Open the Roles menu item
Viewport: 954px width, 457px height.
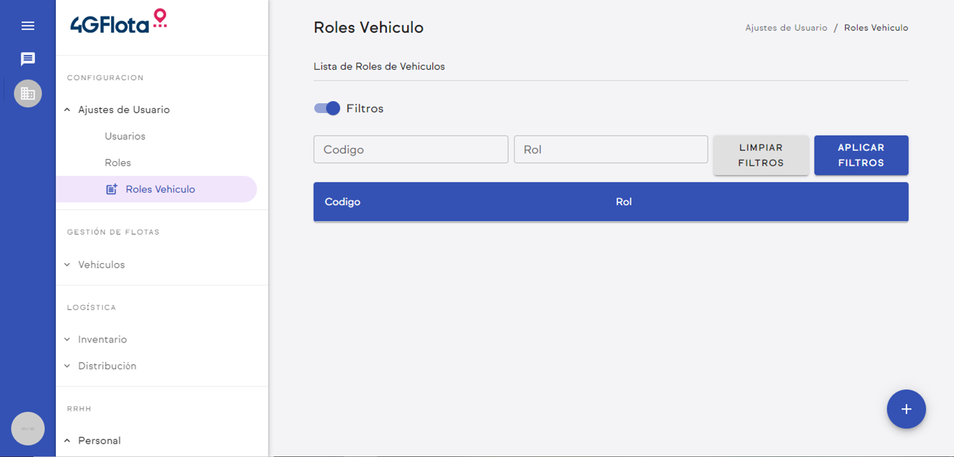[118, 163]
